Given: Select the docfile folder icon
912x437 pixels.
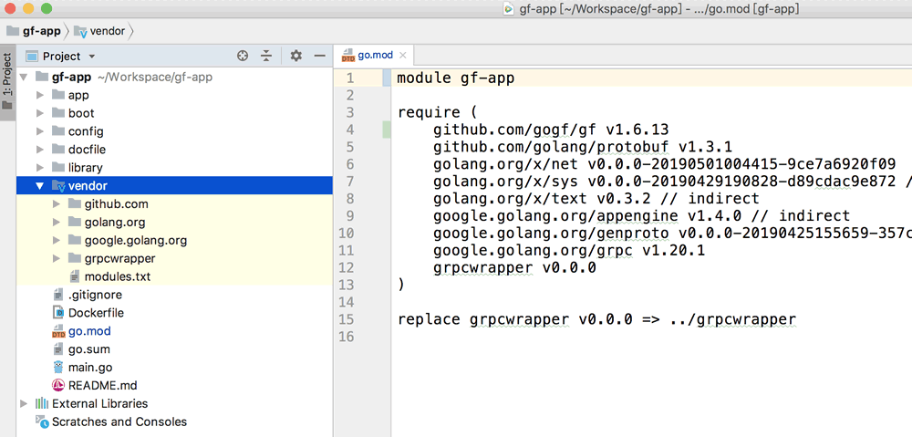Looking at the screenshot, I should 58,149.
